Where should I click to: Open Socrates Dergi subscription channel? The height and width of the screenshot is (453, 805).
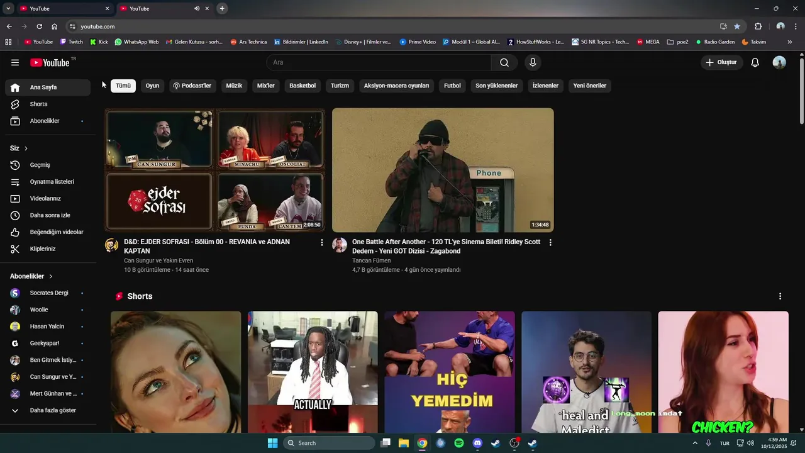48,293
